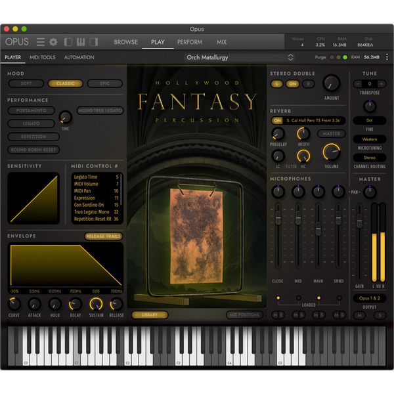This screenshot has width=394, height=394.
Task: Open the Stereo channel routing dropdown
Action: (x=370, y=158)
